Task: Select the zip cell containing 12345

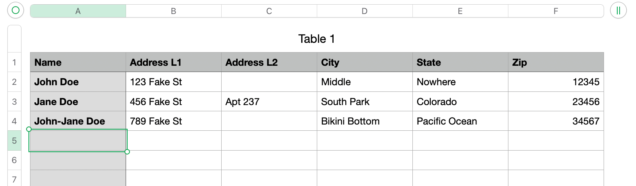Action: 556,82
